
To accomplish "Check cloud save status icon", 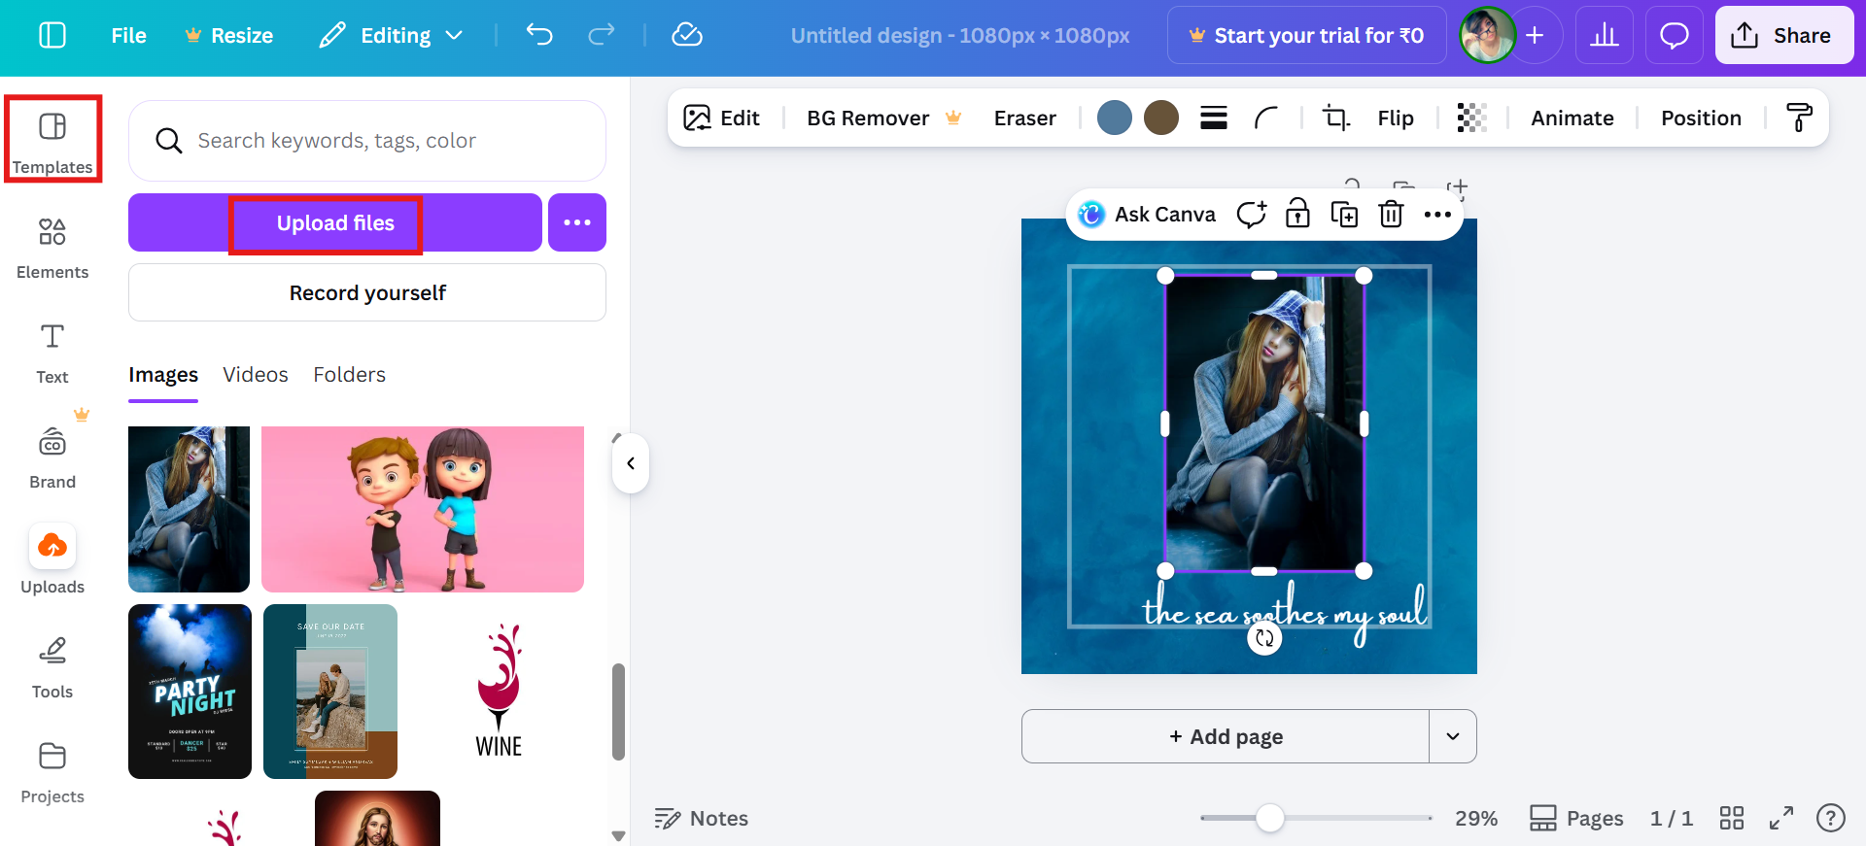I will point(687,36).
